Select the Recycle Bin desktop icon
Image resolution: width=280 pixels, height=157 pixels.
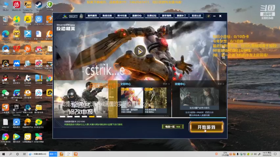[x=6, y=21]
